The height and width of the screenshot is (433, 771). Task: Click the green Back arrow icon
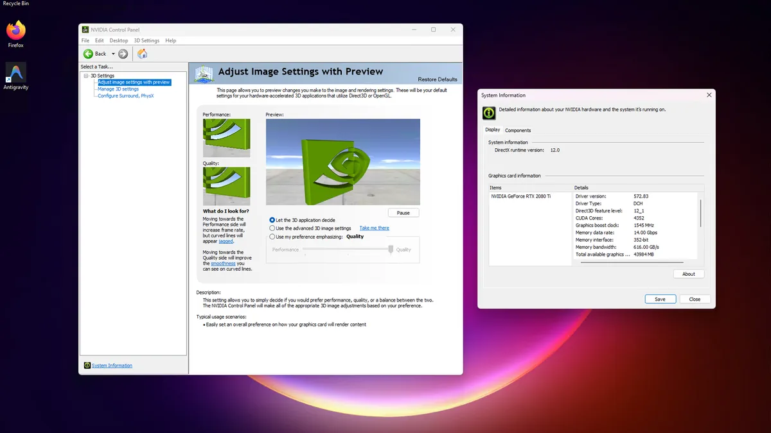[89, 54]
